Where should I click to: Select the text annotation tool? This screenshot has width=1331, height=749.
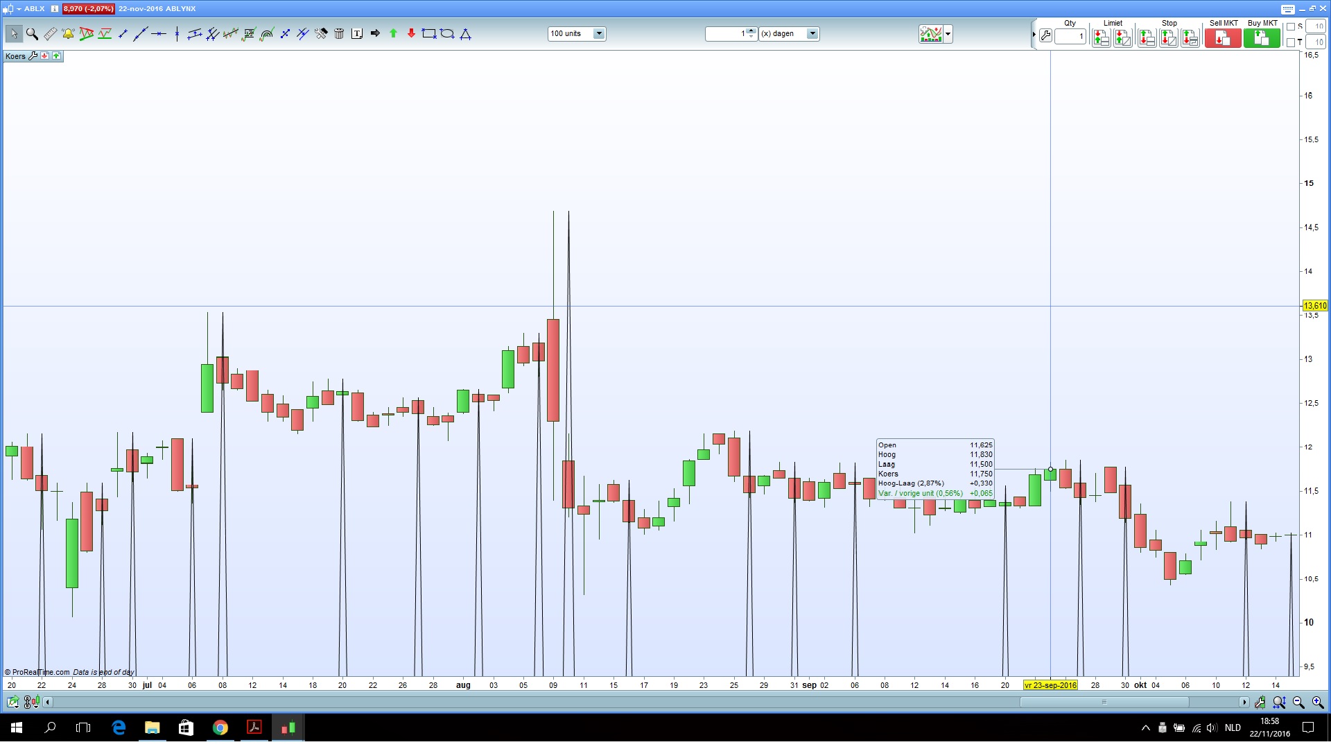(357, 34)
